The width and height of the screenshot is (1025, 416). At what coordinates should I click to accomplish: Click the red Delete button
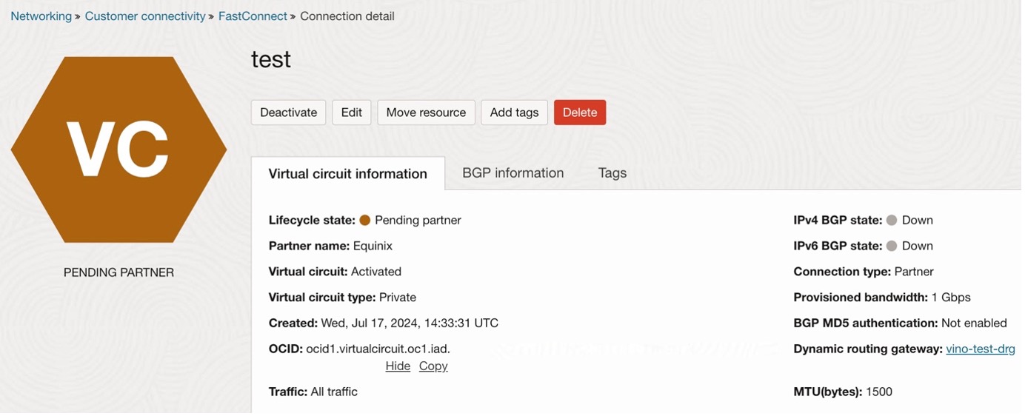pos(579,113)
